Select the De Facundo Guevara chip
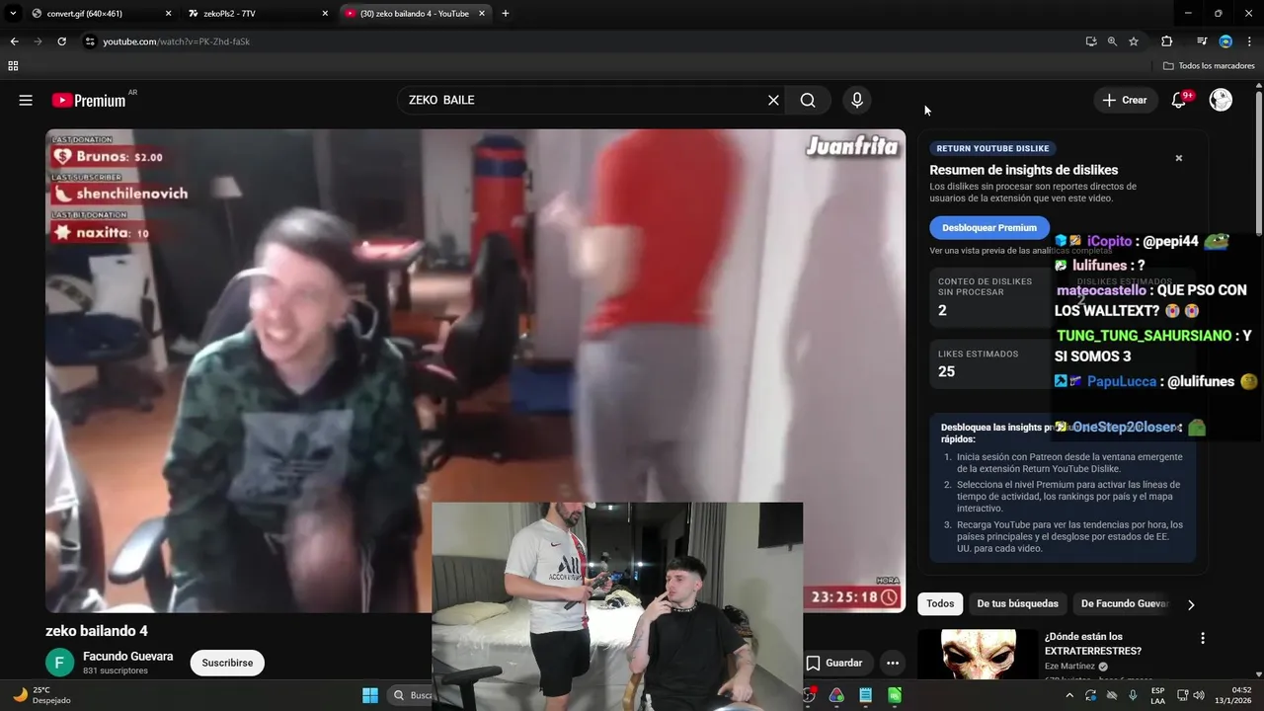Image resolution: width=1264 pixels, height=711 pixels. pyautogui.click(x=1124, y=603)
